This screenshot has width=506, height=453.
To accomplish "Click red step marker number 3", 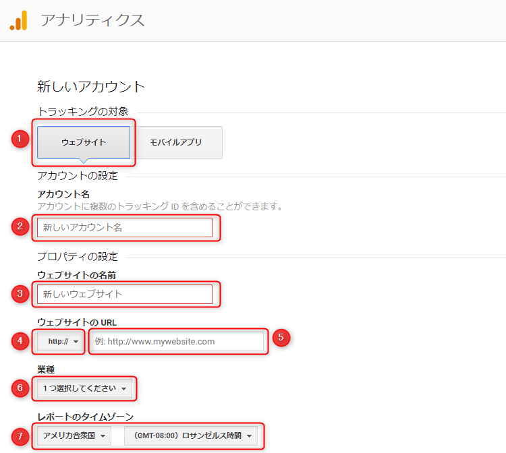I will pyautogui.click(x=20, y=293).
